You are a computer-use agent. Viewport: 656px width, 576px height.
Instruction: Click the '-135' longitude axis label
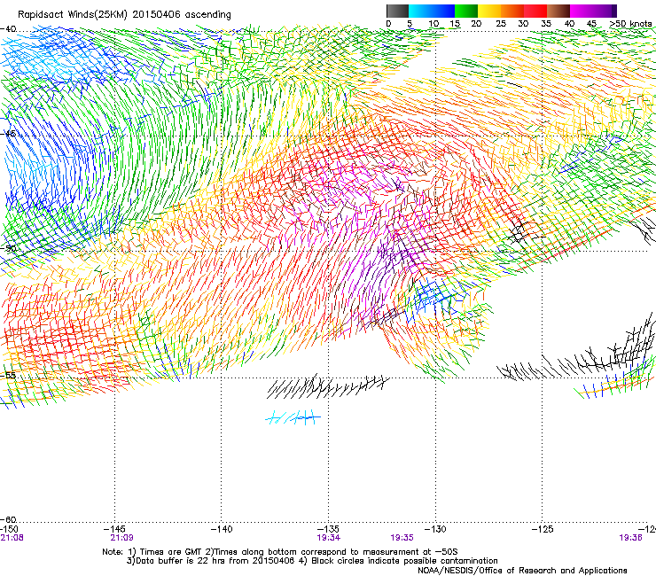coord(328,529)
